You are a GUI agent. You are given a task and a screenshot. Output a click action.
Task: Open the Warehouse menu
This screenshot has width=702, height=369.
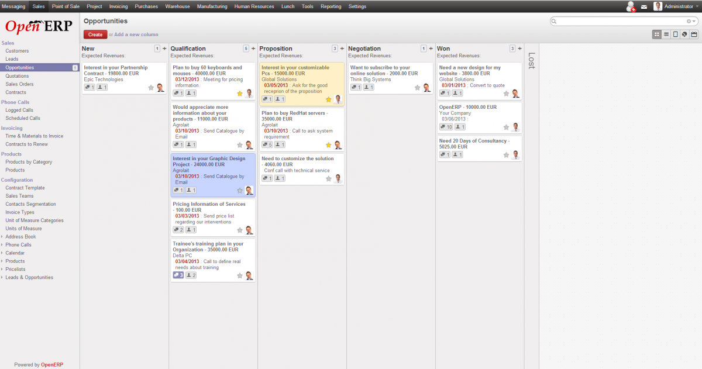click(x=177, y=6)
